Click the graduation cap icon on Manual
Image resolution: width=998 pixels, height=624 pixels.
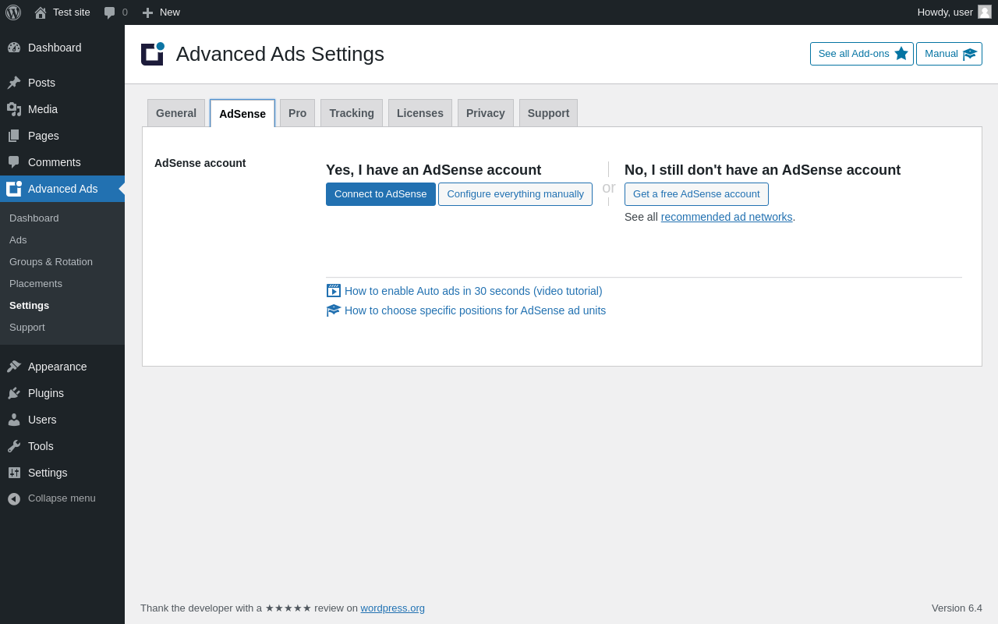point(970,54)
